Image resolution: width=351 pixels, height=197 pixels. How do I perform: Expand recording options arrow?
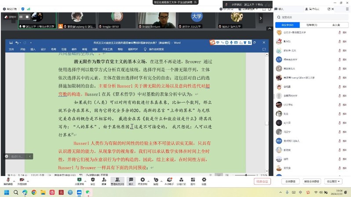(x=148, y=181)
